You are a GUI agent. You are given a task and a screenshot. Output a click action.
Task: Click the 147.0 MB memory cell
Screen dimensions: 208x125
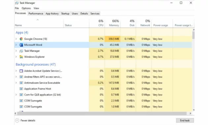click(113, 83)
